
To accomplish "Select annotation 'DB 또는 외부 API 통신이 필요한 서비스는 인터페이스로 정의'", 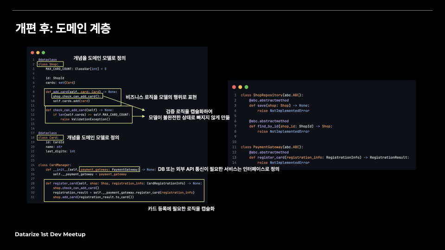I will point(218,169).
